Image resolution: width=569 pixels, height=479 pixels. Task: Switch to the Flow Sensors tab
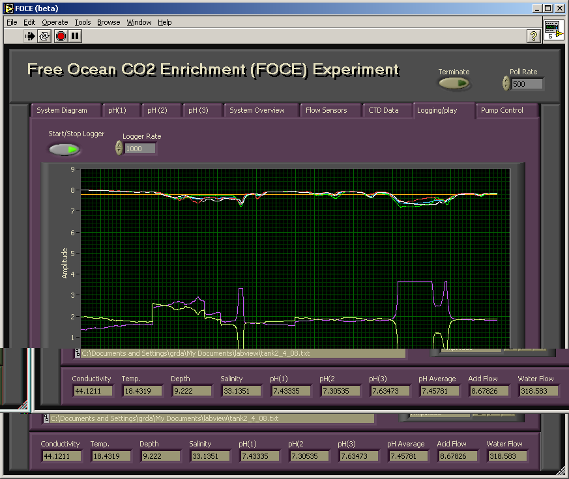pos(330,110)
